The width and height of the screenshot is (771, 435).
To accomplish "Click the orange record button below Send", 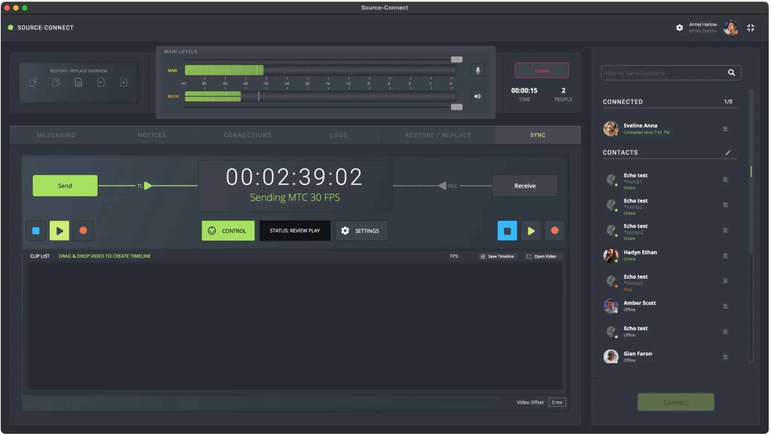I will coord(83,230).
